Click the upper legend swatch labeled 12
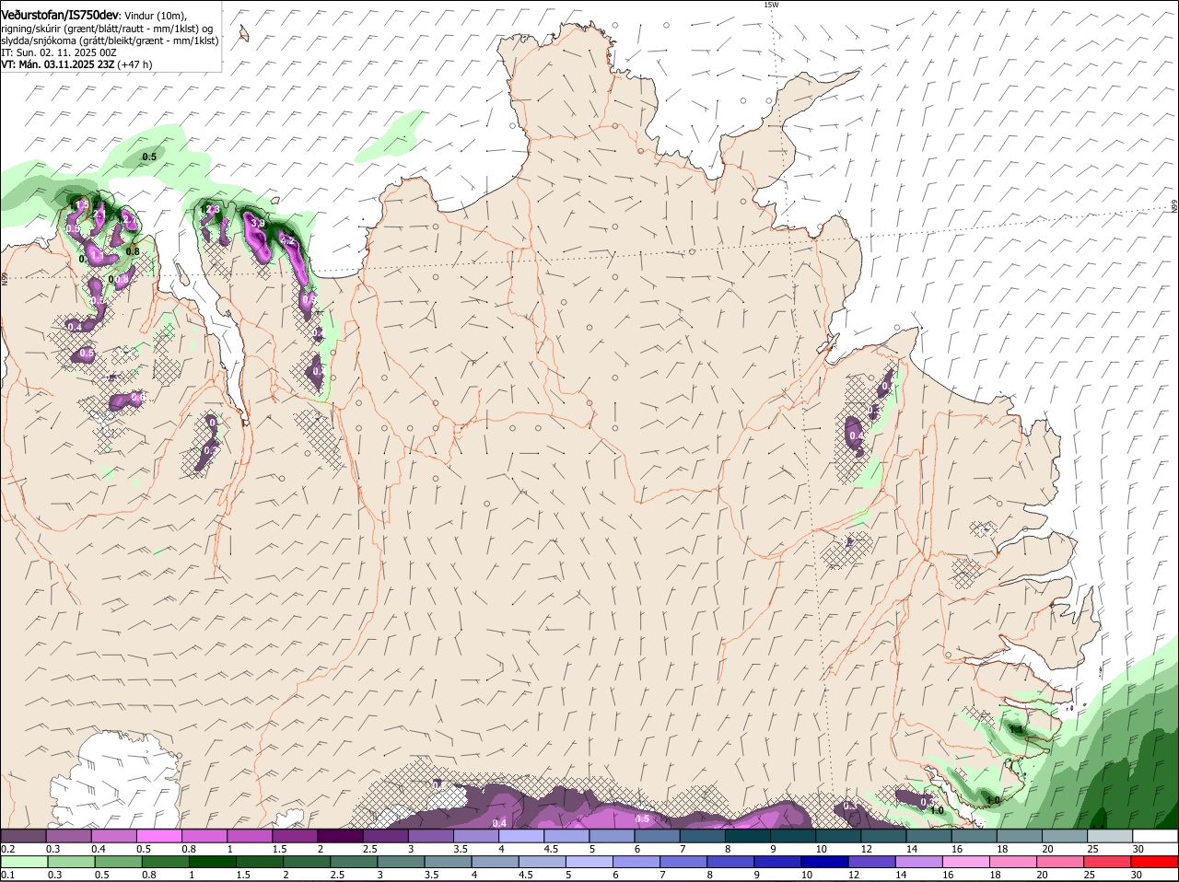Viewport: 1179px width, 882px height. point(883,836)
